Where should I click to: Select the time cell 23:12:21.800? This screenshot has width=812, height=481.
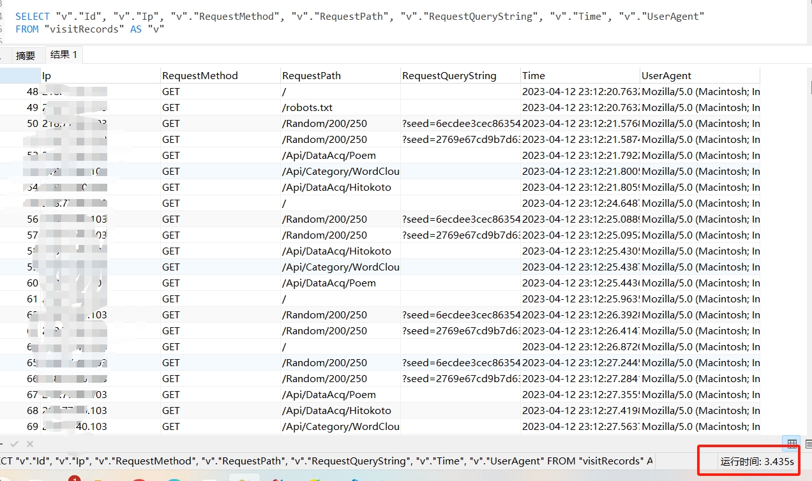(x=580, y=171)
